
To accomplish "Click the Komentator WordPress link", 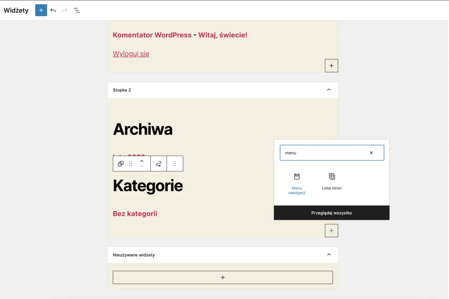I will (152, 35).
